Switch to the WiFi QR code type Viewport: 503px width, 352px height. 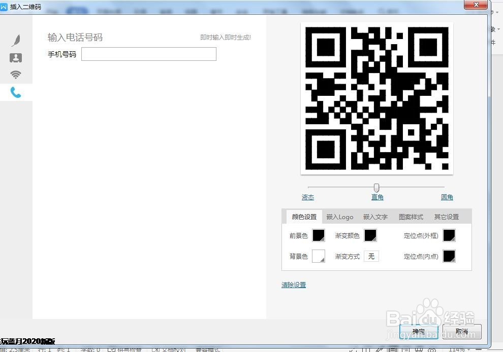[16, 75]
